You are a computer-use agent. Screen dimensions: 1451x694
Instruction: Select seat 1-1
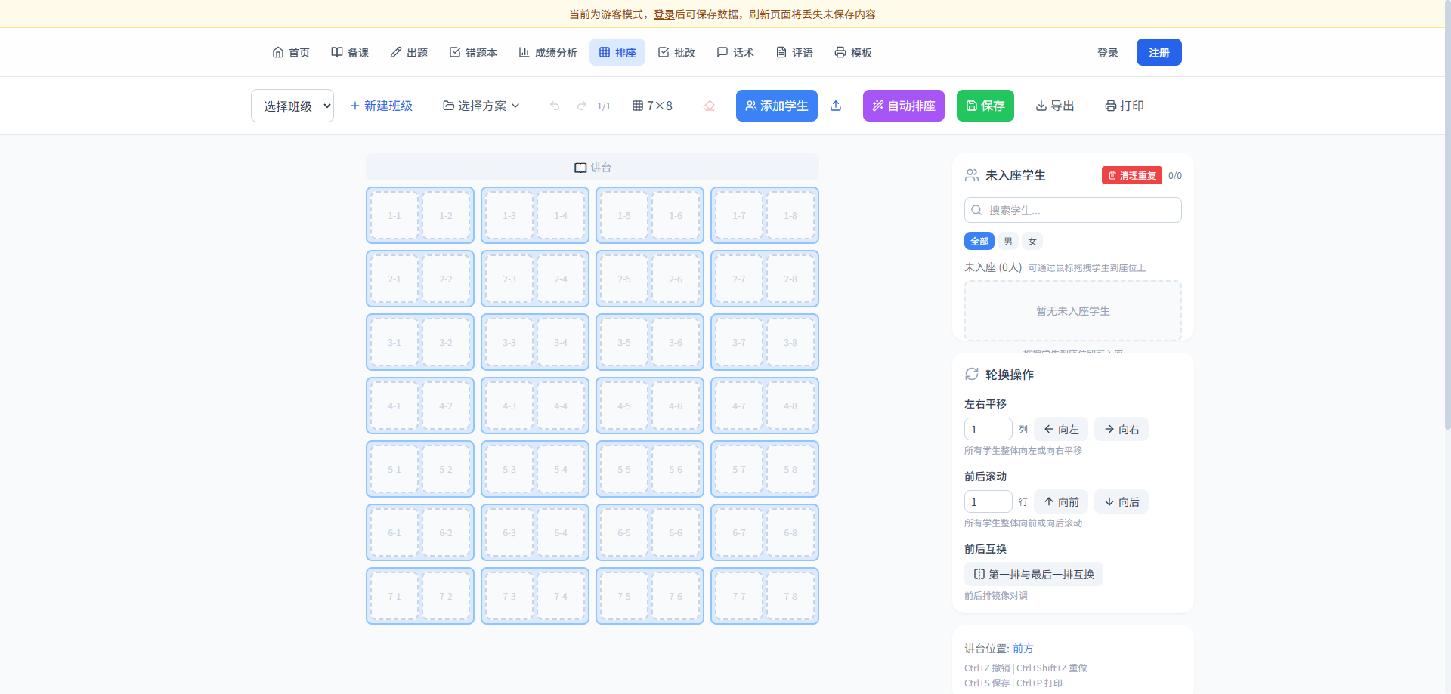pos(394,215)
